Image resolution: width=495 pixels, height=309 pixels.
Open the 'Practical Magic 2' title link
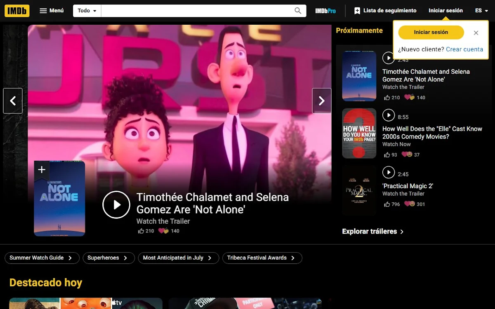pyautogui.click(x=408, y=186)
